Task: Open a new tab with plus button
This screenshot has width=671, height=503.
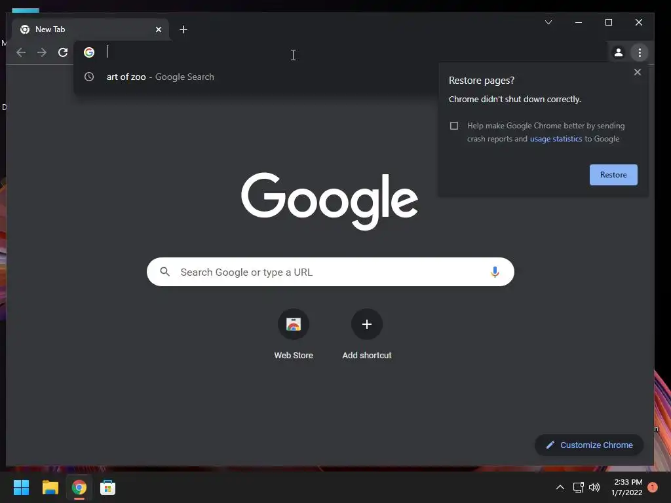Action: point(183,29)
